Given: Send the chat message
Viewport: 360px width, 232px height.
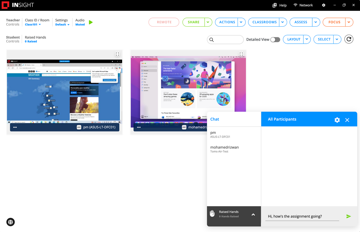Looking at the screenshot, I should tap(348, 216).
